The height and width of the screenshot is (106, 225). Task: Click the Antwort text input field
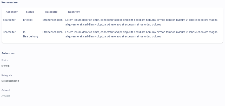pos(112,96)
